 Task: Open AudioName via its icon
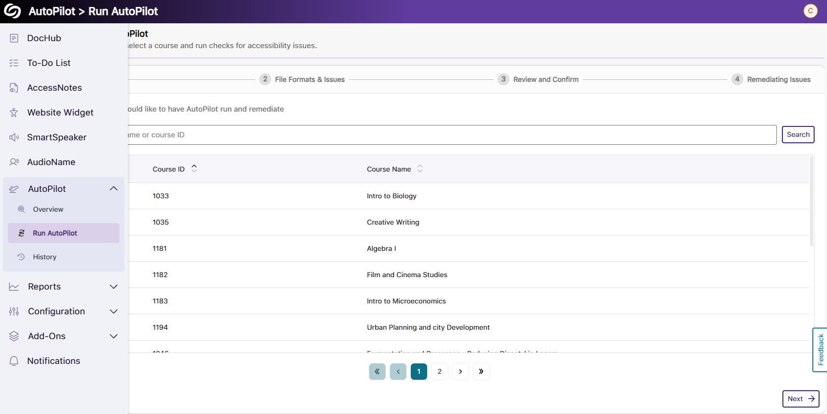[14, 162]
